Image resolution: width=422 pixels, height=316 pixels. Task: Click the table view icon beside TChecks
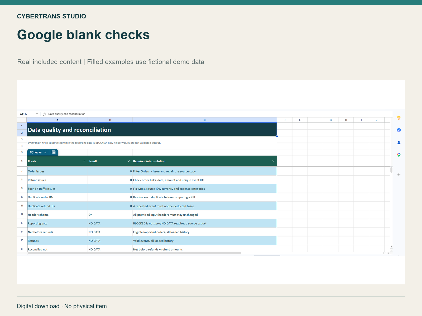tap(54, 152)
